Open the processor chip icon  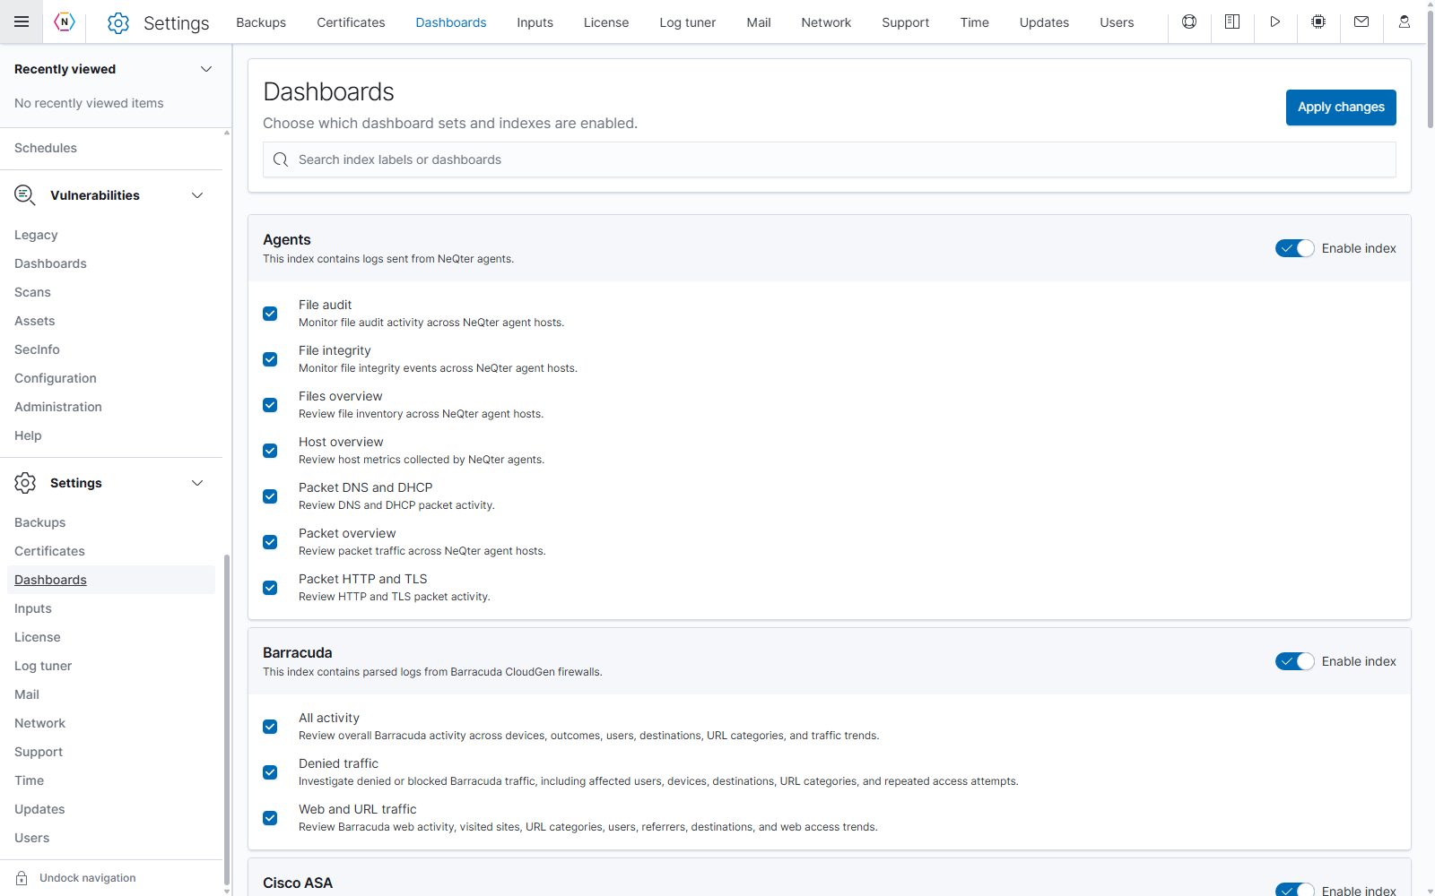[x=1318, y=22]
